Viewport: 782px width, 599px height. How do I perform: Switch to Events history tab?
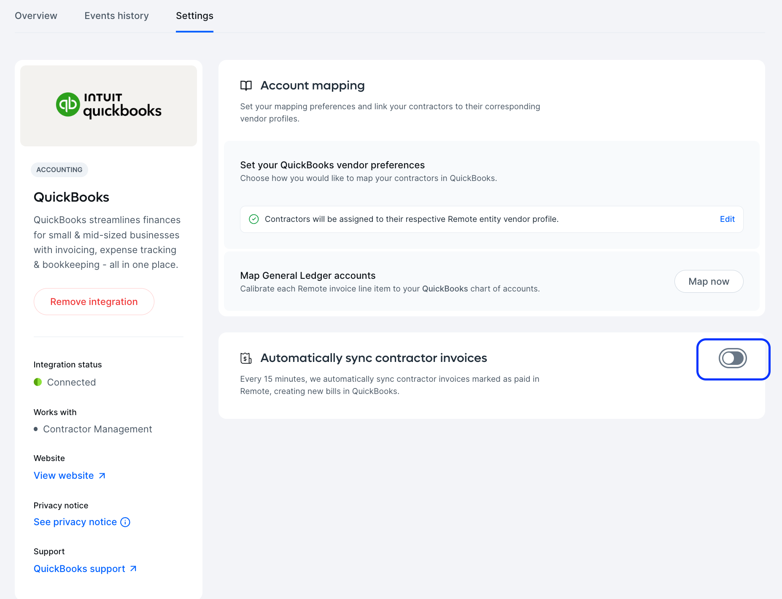[x=116, y=16]
